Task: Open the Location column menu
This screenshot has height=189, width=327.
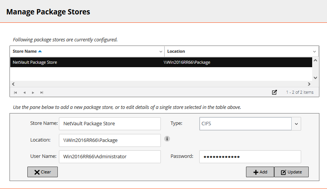Action: click(314, 51)
